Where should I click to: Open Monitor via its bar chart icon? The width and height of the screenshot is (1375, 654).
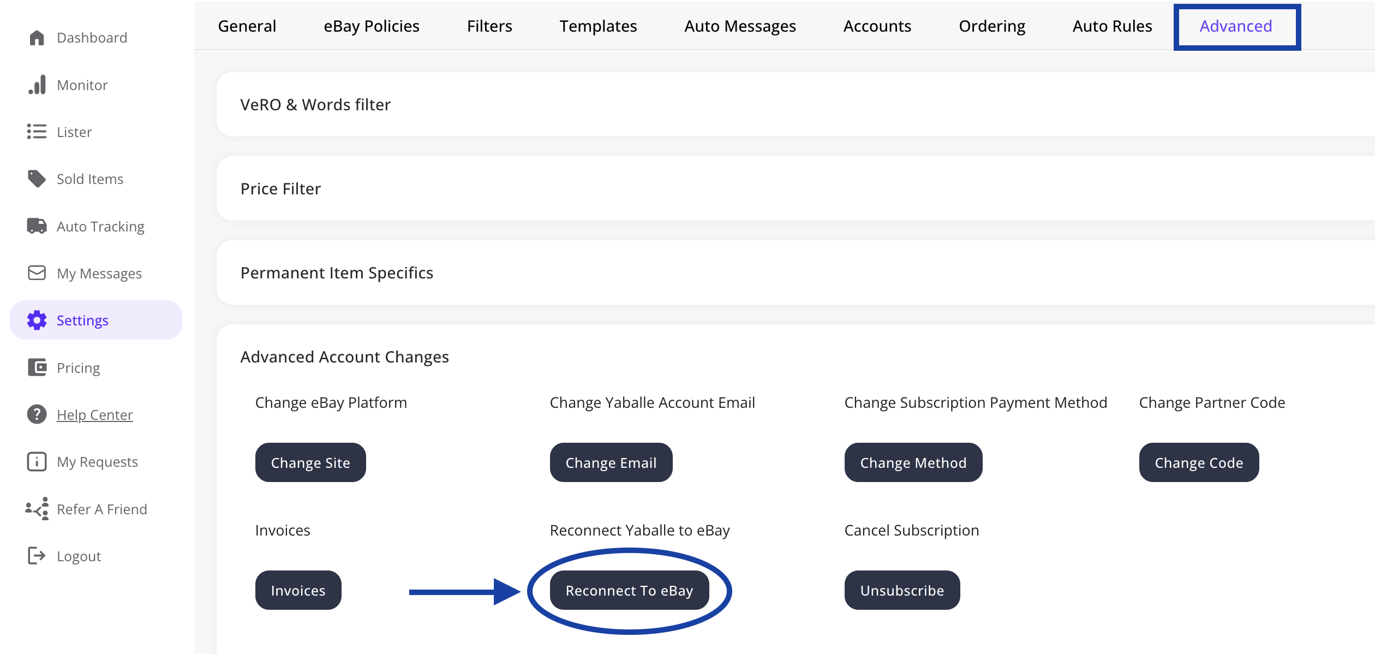coord(37,85)
